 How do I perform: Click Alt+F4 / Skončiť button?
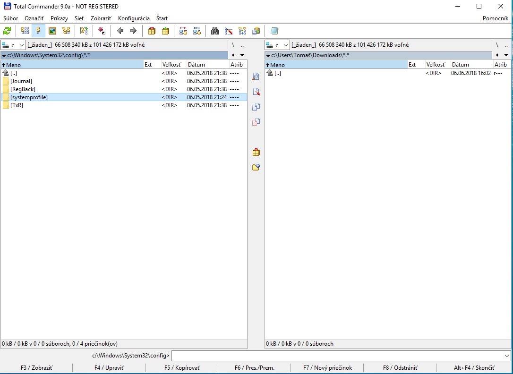(x=474, y=368)
